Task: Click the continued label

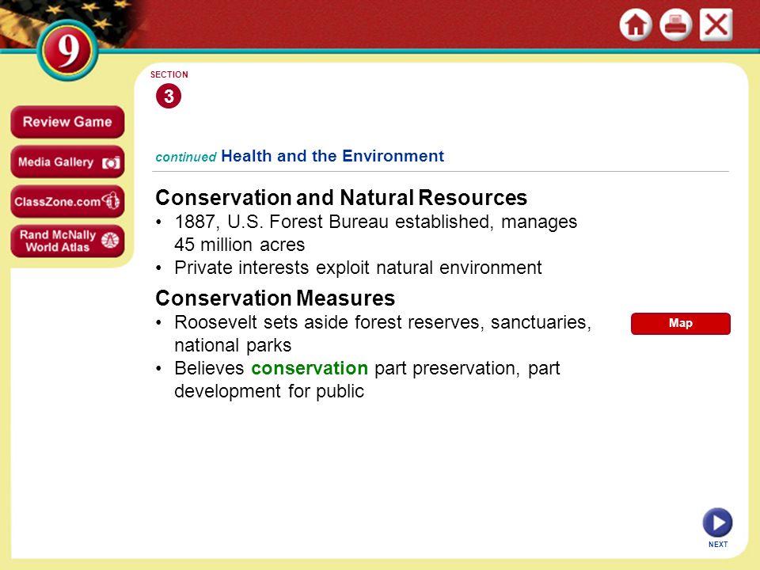Action: 185,157
